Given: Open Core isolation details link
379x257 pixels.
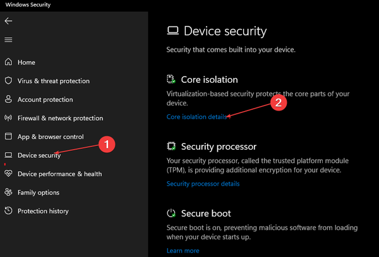Looking at the screenshot, I should pyautogui.click(x=196, y=117).
